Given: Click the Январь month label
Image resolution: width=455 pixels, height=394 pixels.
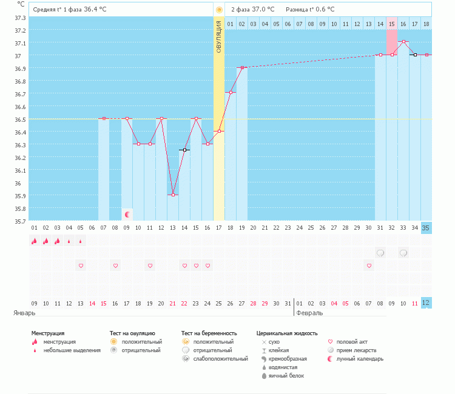Looking at the screenshot, I should 24,313.
